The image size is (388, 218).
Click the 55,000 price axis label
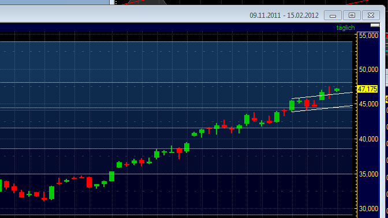(368, 36)
